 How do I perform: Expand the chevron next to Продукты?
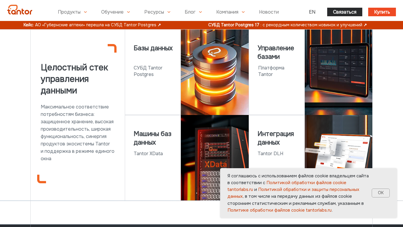point(85,12)
